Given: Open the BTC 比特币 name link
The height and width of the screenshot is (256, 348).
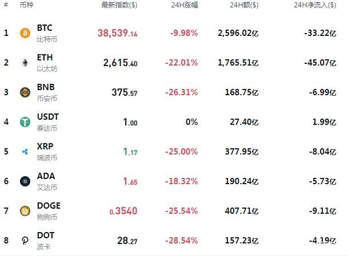Looking at the screenshot, I should tap(47, 33).
